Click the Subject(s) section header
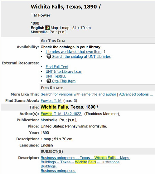The height and width of the screenshot is (174, 155). (97, 151)
